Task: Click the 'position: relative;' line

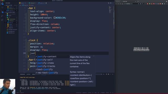Action: pyautogui.click(x=42, y=44)
